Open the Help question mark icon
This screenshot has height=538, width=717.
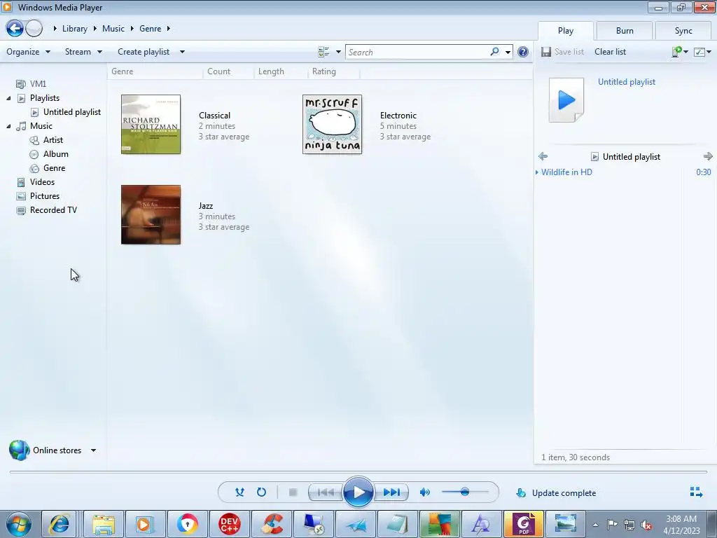[522, 52]
